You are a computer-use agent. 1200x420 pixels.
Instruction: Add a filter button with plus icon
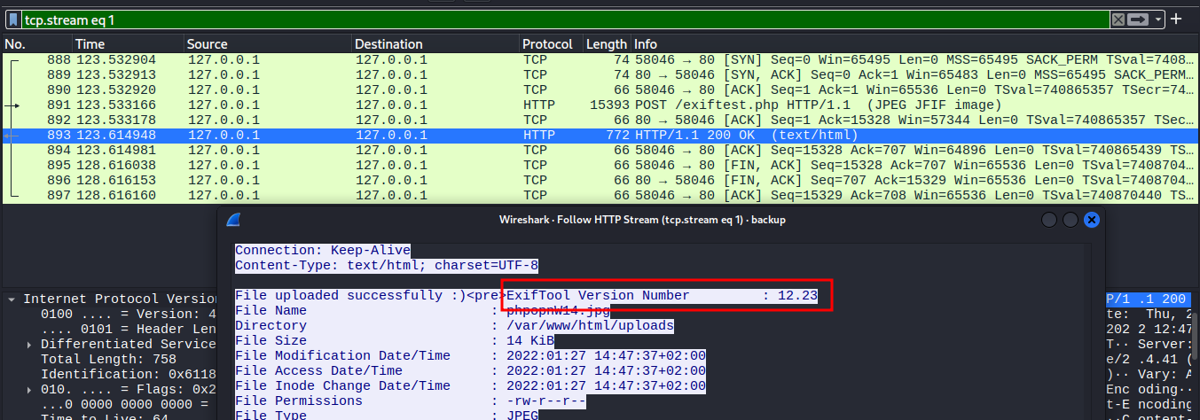coord(1177,19)
